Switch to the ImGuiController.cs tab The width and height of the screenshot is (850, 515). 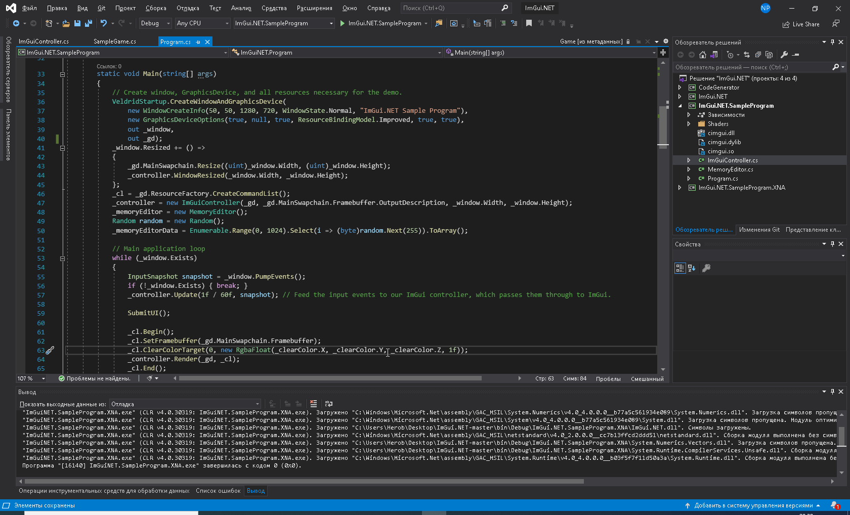44,41
